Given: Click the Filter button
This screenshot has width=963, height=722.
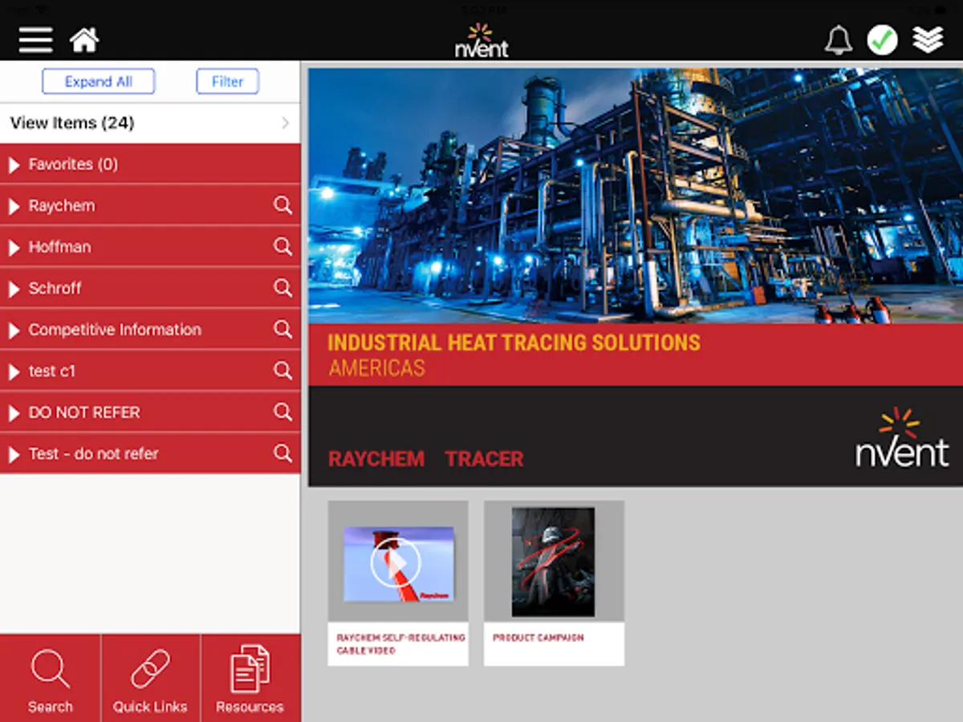Looking at the screenshot, I should [228, 82].
